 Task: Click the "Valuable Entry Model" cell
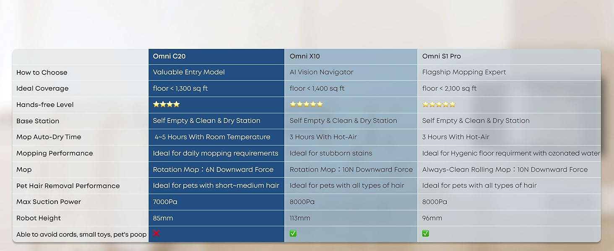point(189,72)
